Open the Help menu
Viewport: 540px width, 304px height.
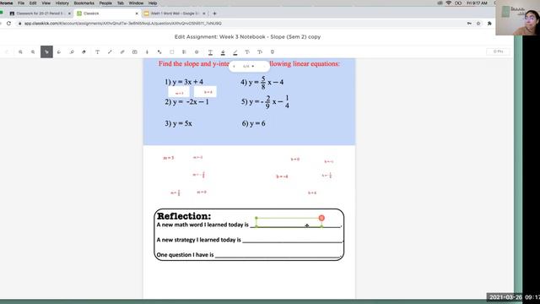pyautogui.click(x=153, y=3)
